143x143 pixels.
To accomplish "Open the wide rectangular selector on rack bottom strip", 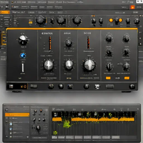I will [110, 86].
